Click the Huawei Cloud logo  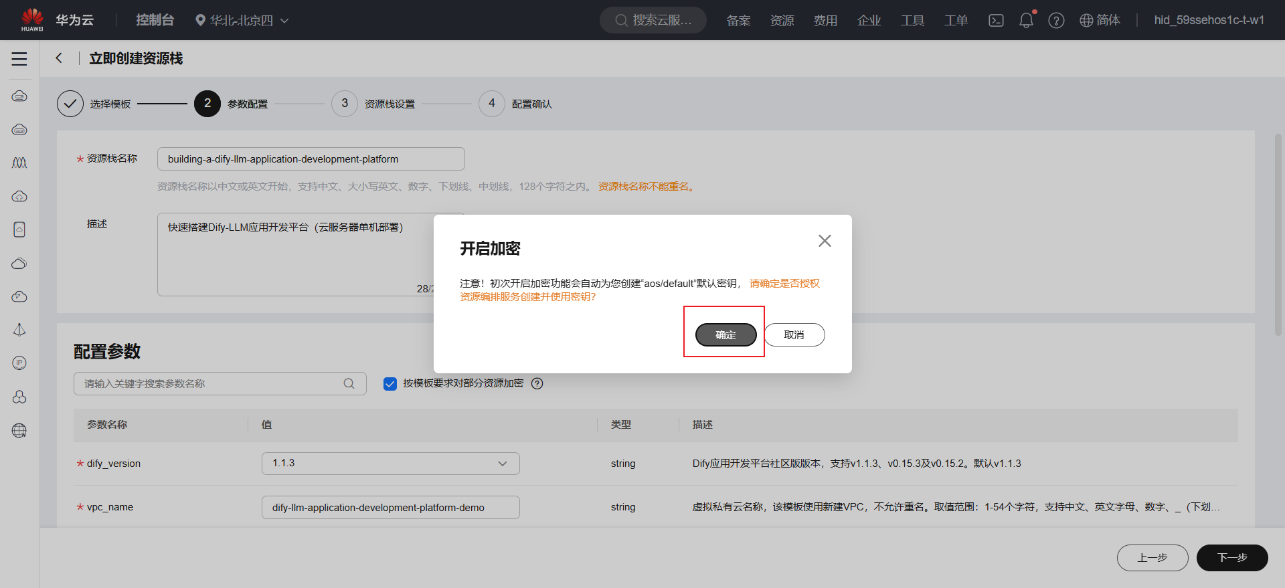32,20
